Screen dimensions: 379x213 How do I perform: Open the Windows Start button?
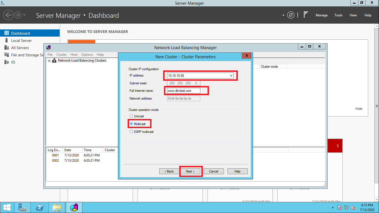tap(7, 207)
